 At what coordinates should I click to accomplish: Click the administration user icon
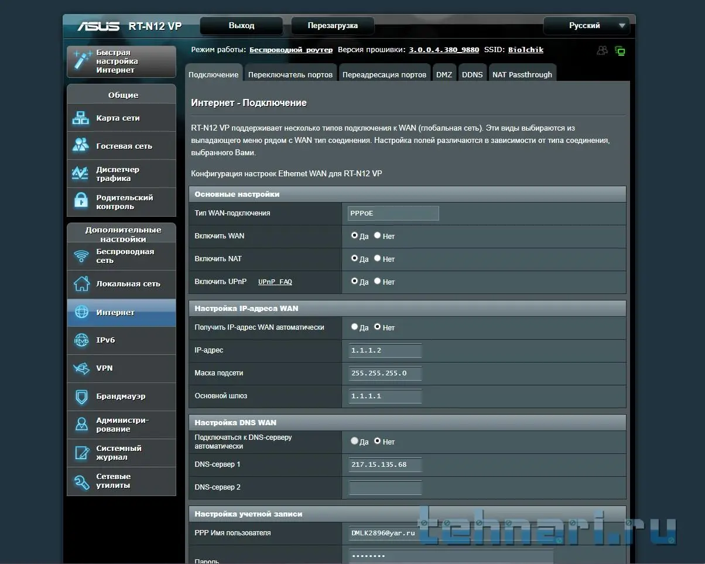[81, 425]
